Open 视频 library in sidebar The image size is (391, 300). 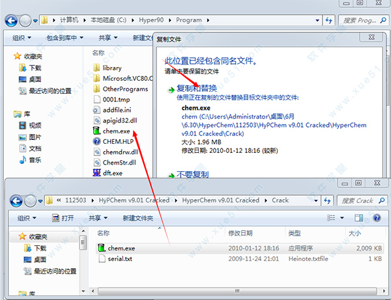[30, 125]
